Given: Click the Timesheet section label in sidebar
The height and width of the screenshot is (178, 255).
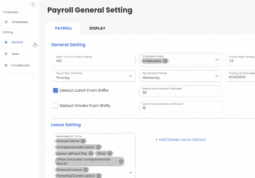Looking at the screenshot, I should [10, 12].
